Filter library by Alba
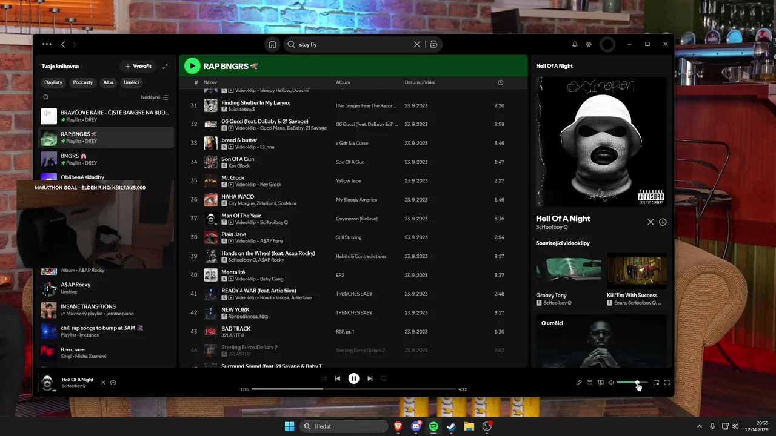 pyautogui.click(x=109, y=82)
